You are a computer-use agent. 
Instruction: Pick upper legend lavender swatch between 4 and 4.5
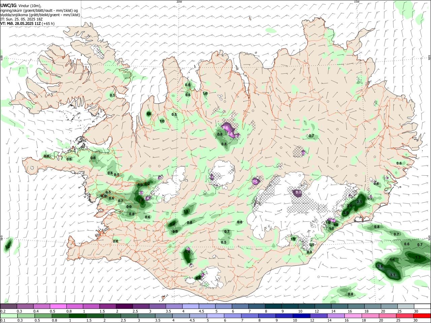[x=190, y=307]
